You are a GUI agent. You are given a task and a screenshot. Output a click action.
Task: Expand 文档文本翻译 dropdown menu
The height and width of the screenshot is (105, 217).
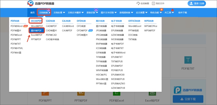click(x=76, y=13)
